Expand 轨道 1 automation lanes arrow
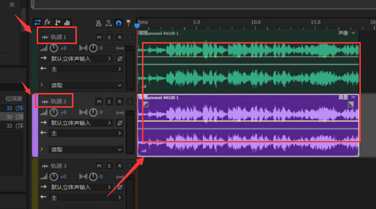The width and height of the screenshot is (376, 209). [x=42, y=85]
